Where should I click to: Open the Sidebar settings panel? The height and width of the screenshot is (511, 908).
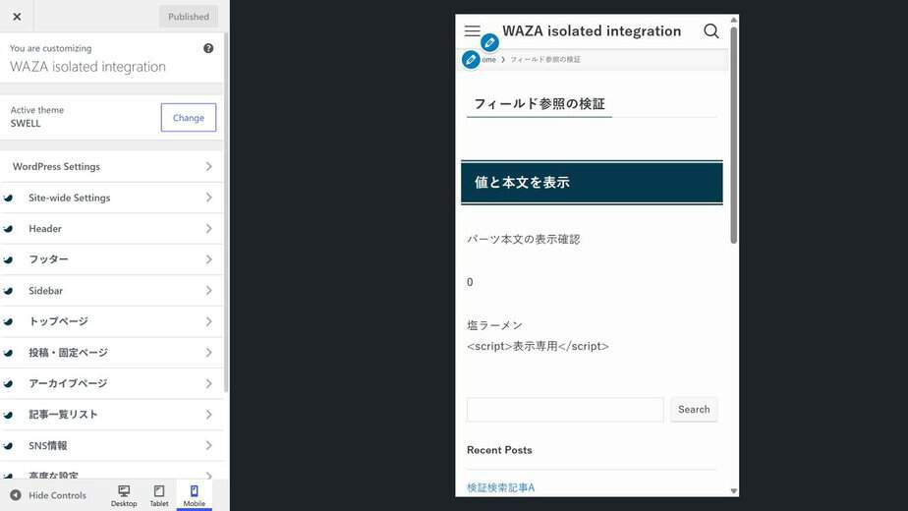(111, 291)
